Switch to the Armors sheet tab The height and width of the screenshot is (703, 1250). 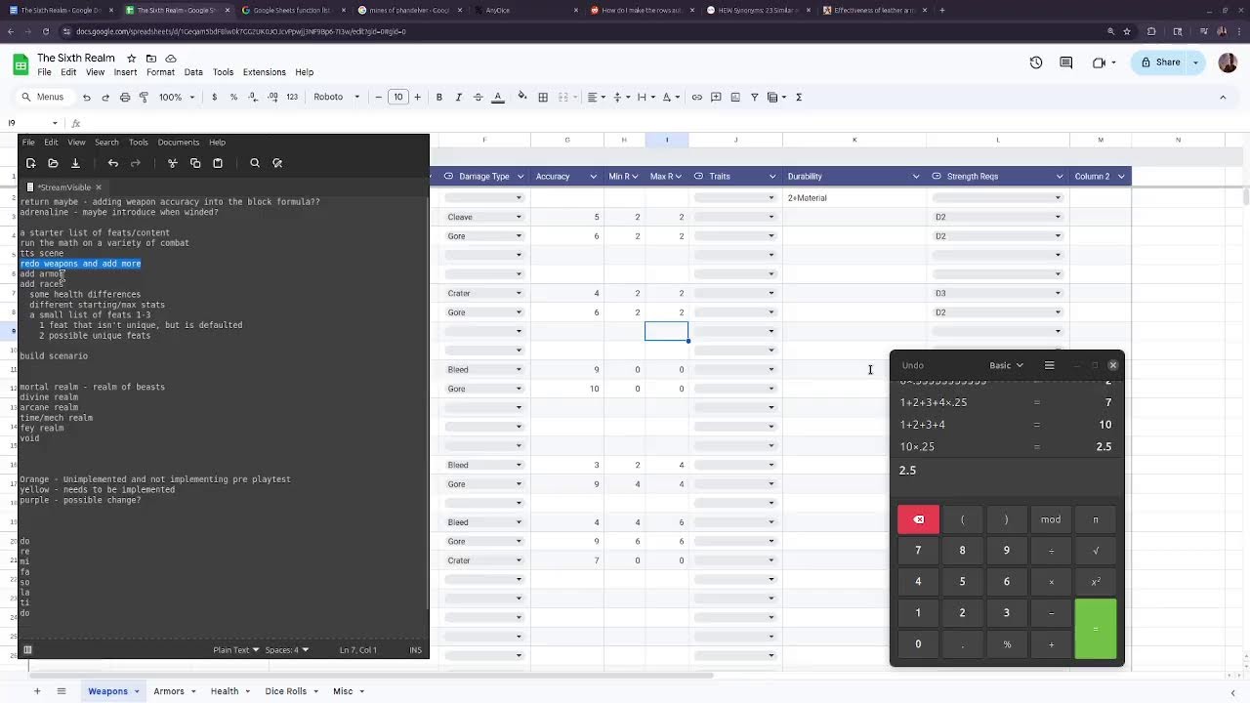[168, 691]
